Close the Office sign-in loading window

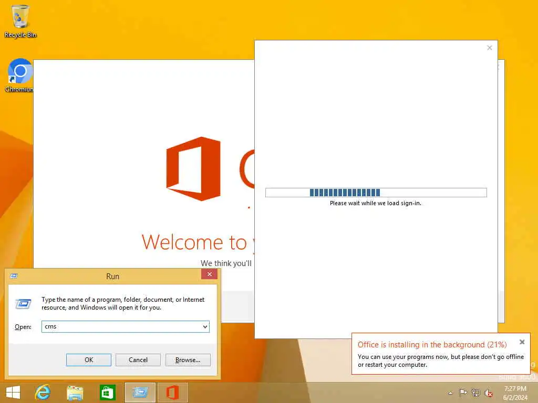pyautogui.click(x=490, y=48)
